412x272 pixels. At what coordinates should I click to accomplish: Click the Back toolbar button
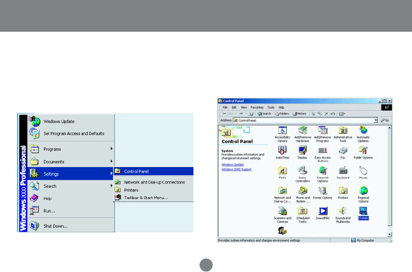click(x=228, y=113)
